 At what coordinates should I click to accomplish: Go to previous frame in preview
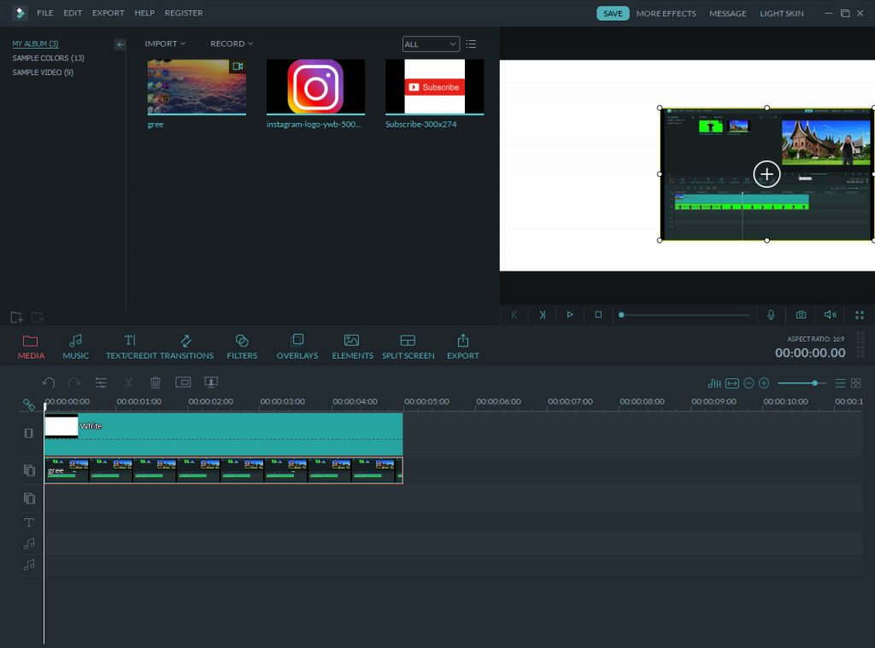pyautogui.click(x=514, y=315)
